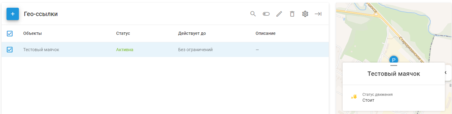Sort by Объекты column header

pos(33,33)
